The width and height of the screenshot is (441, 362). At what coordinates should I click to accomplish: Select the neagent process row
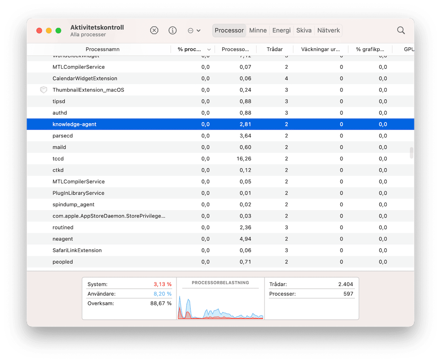pyautogui.click(x=220, y=239)
